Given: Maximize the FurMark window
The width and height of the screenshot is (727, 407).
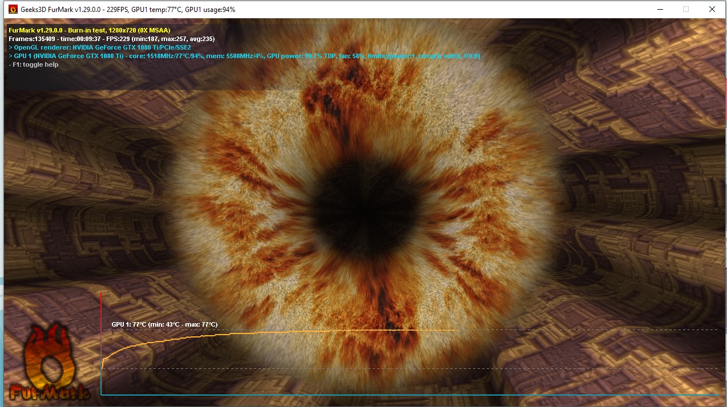Looking at the screenshot, I should tap(686, 10).
